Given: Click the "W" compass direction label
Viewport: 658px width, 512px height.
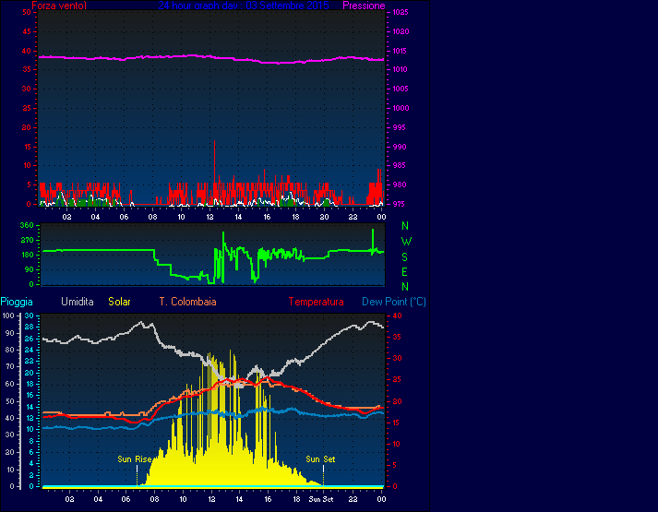Looking at the screenshot, I should 406,242.
